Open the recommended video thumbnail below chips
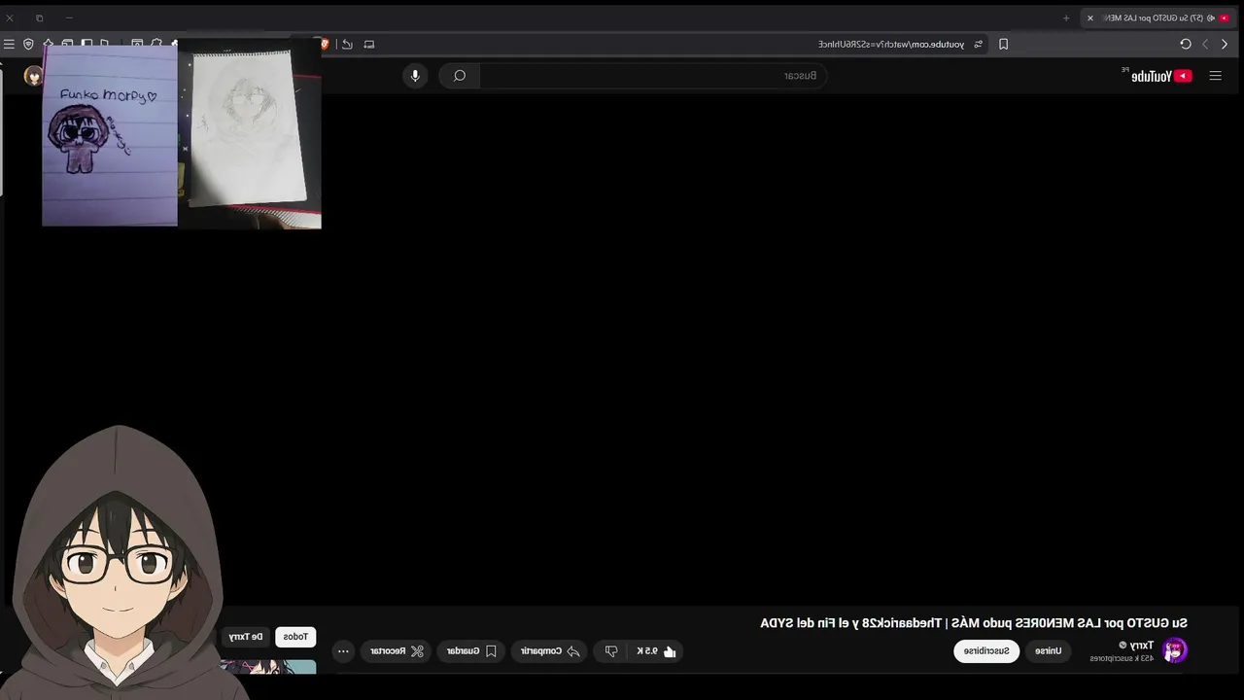 click(267, 667)
